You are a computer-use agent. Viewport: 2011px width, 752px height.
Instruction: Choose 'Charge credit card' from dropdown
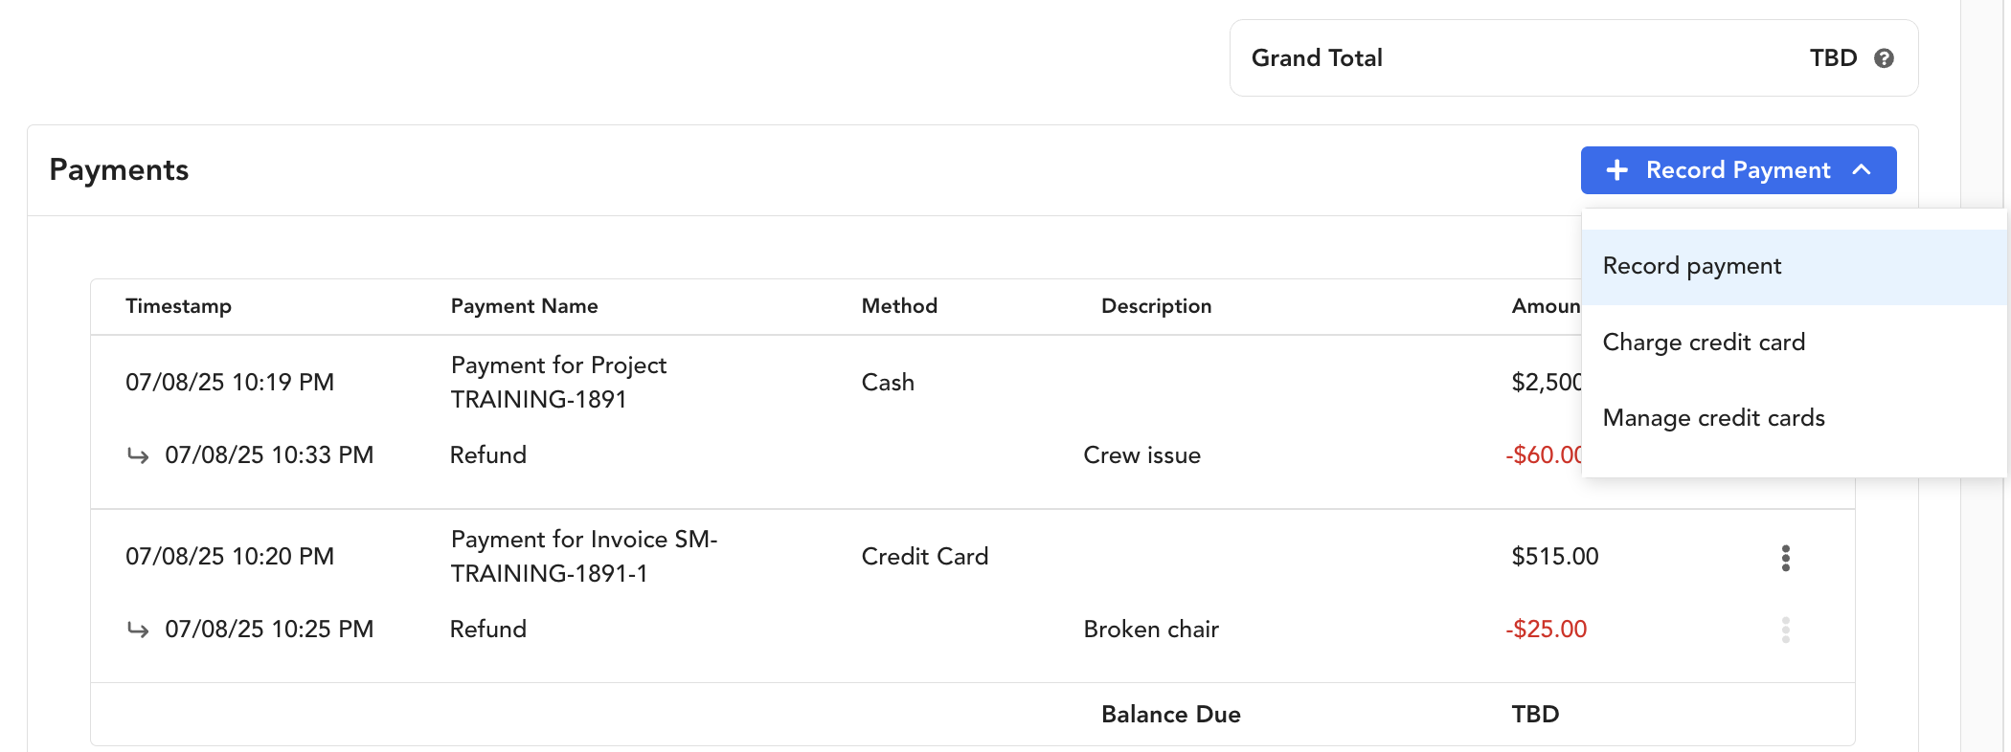[1704, 343]
